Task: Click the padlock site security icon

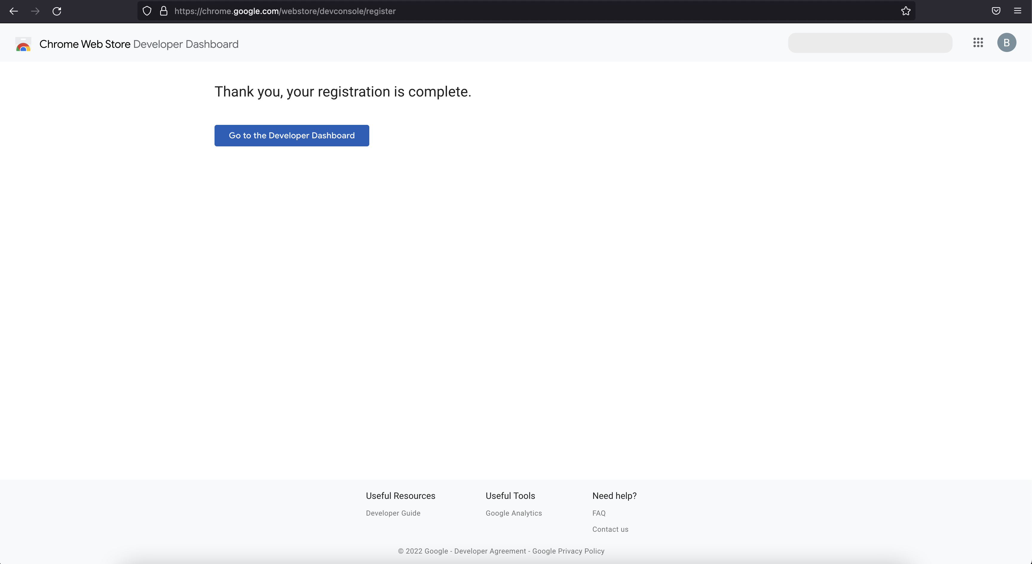Action: 163,11
